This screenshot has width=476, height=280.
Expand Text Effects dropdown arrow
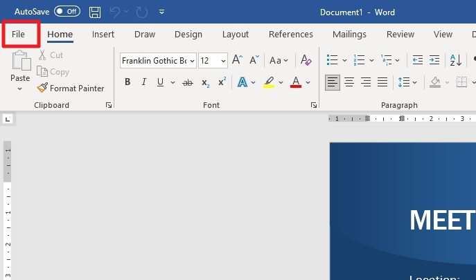point(253,82)
